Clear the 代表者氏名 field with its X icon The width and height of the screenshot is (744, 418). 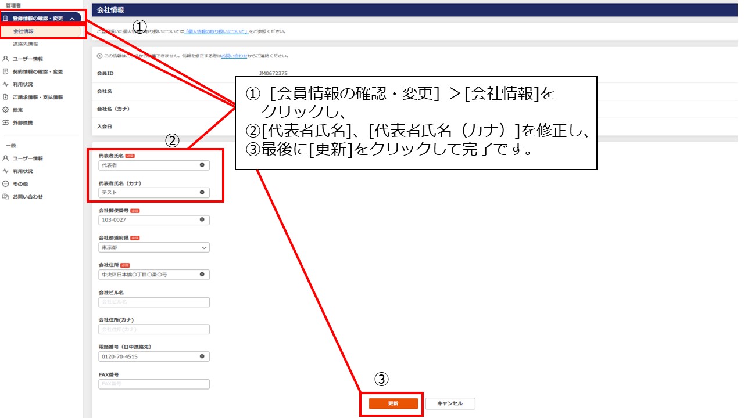[x=202, y=165]
